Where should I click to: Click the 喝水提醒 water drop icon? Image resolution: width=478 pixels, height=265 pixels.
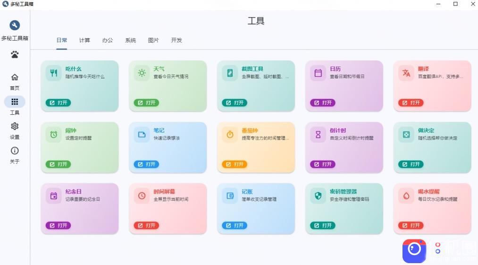click(406, 196)
